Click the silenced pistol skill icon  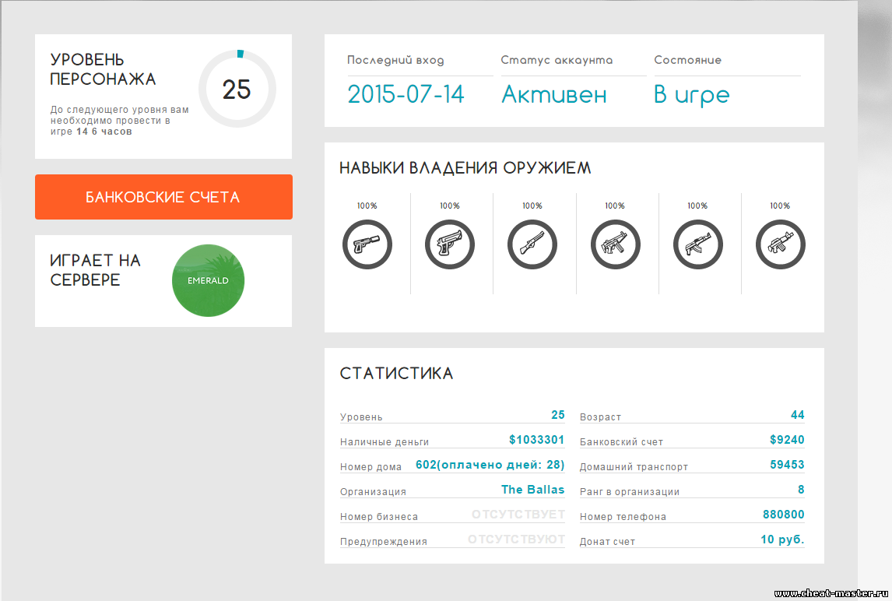point(367,245)
